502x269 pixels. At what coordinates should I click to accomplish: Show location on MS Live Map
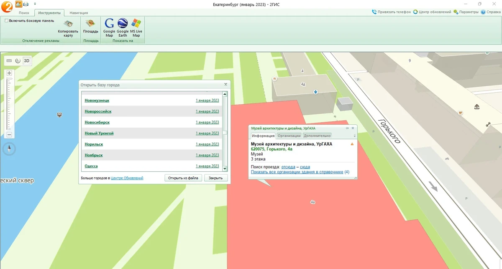pos(136,28)
